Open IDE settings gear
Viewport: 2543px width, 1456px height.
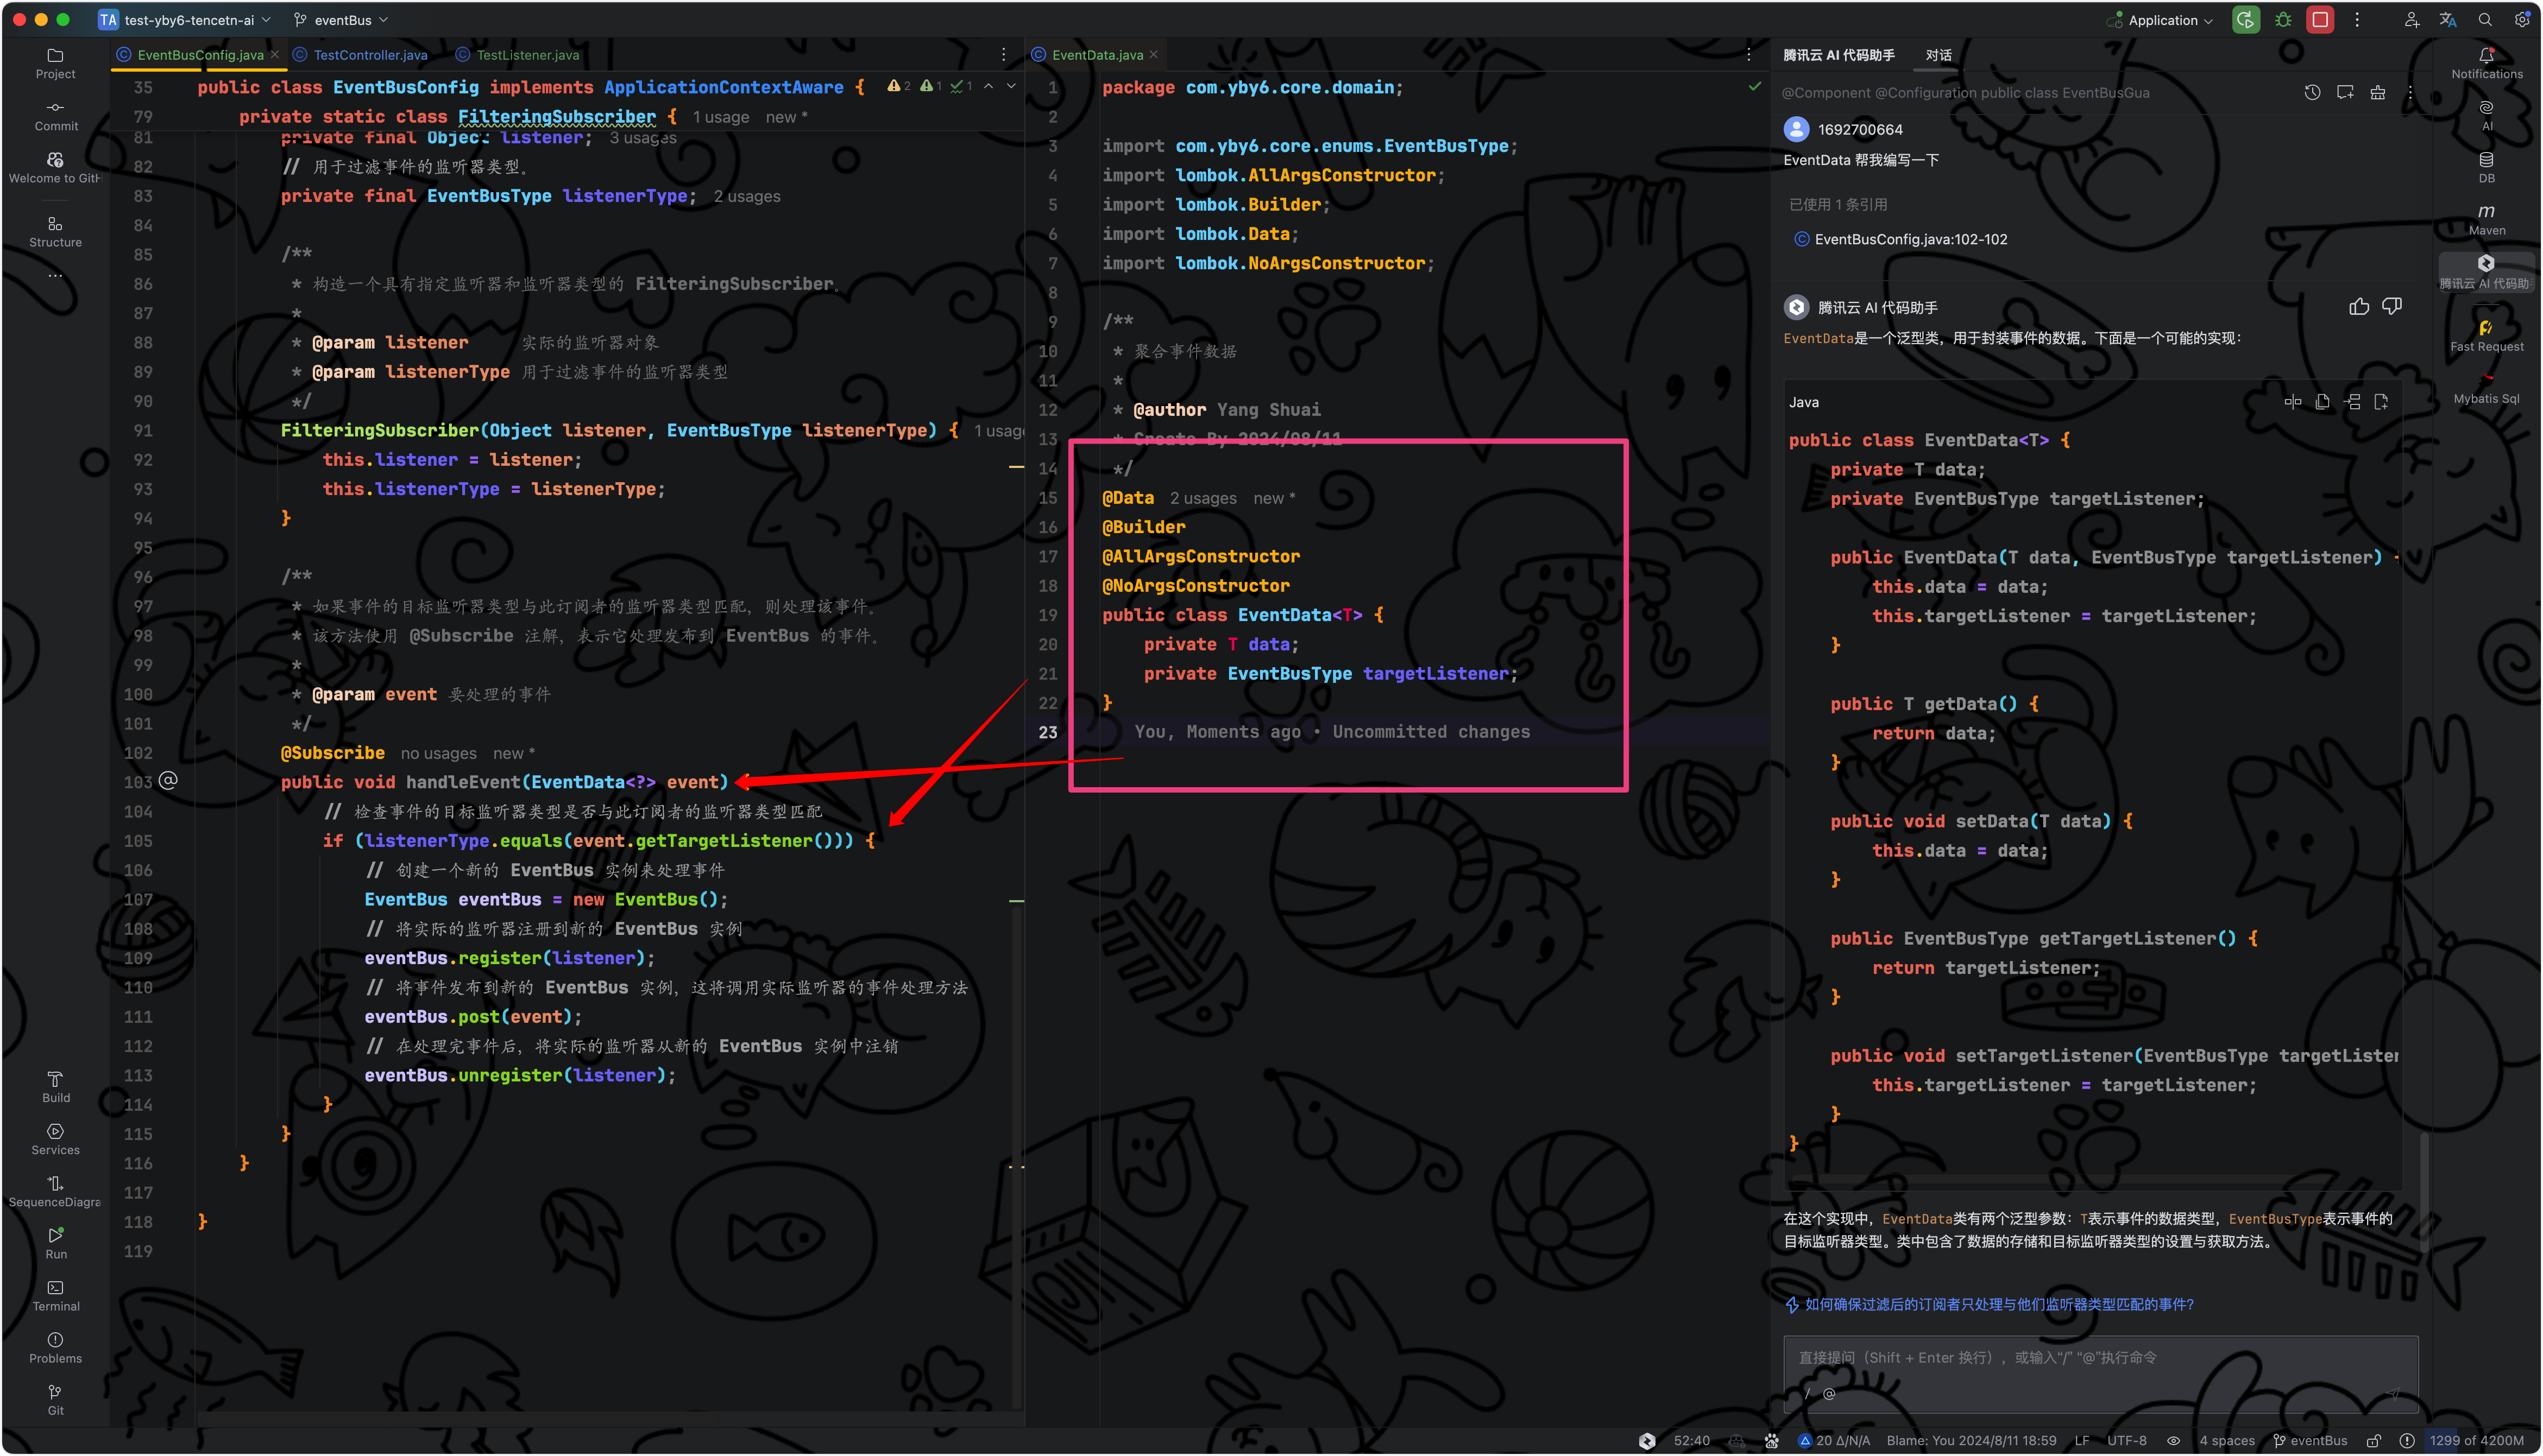2522,20
